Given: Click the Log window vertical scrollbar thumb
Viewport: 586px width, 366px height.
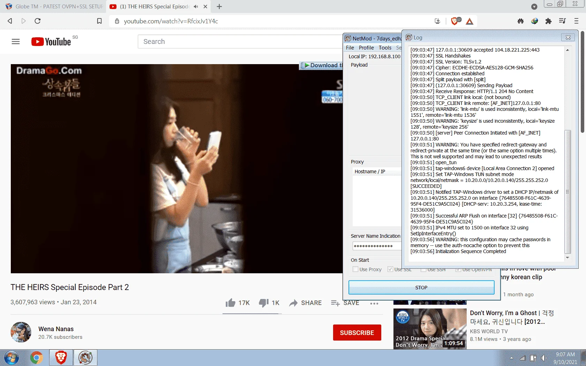Looking at the screenshot, I should point(568,192).
